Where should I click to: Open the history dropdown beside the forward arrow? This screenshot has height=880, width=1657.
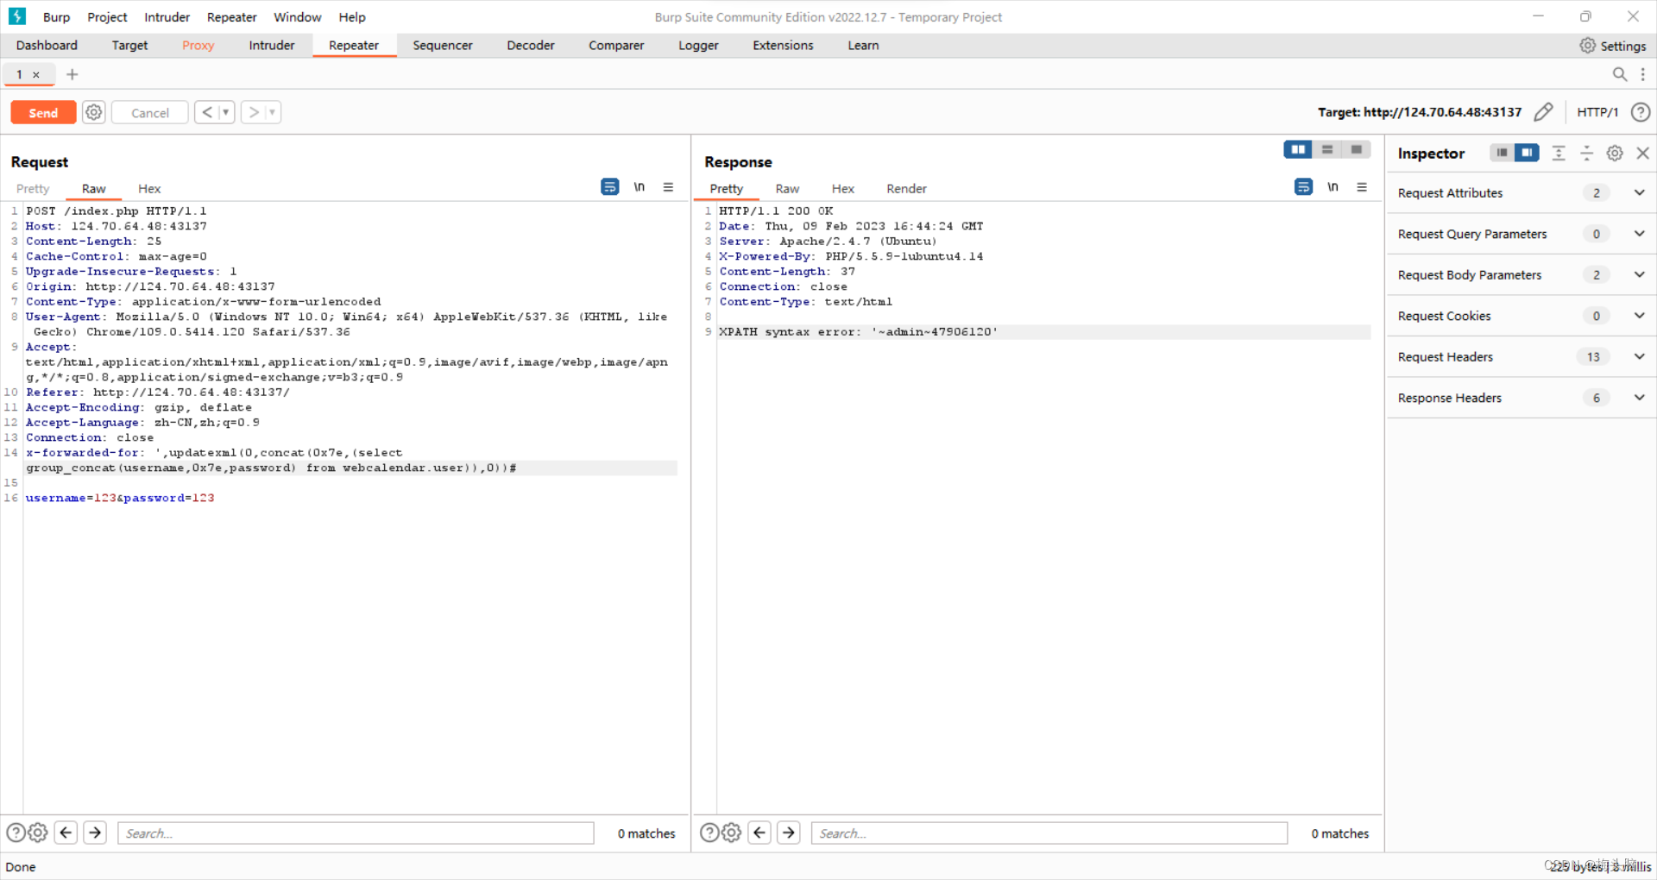pos(272,112)
